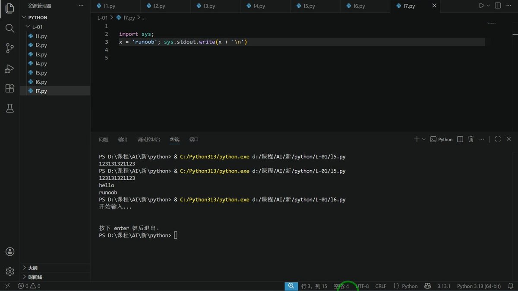Open breadcrumb L-01 folder
Viewport: 518px width, 291px height.
[102, 18]
